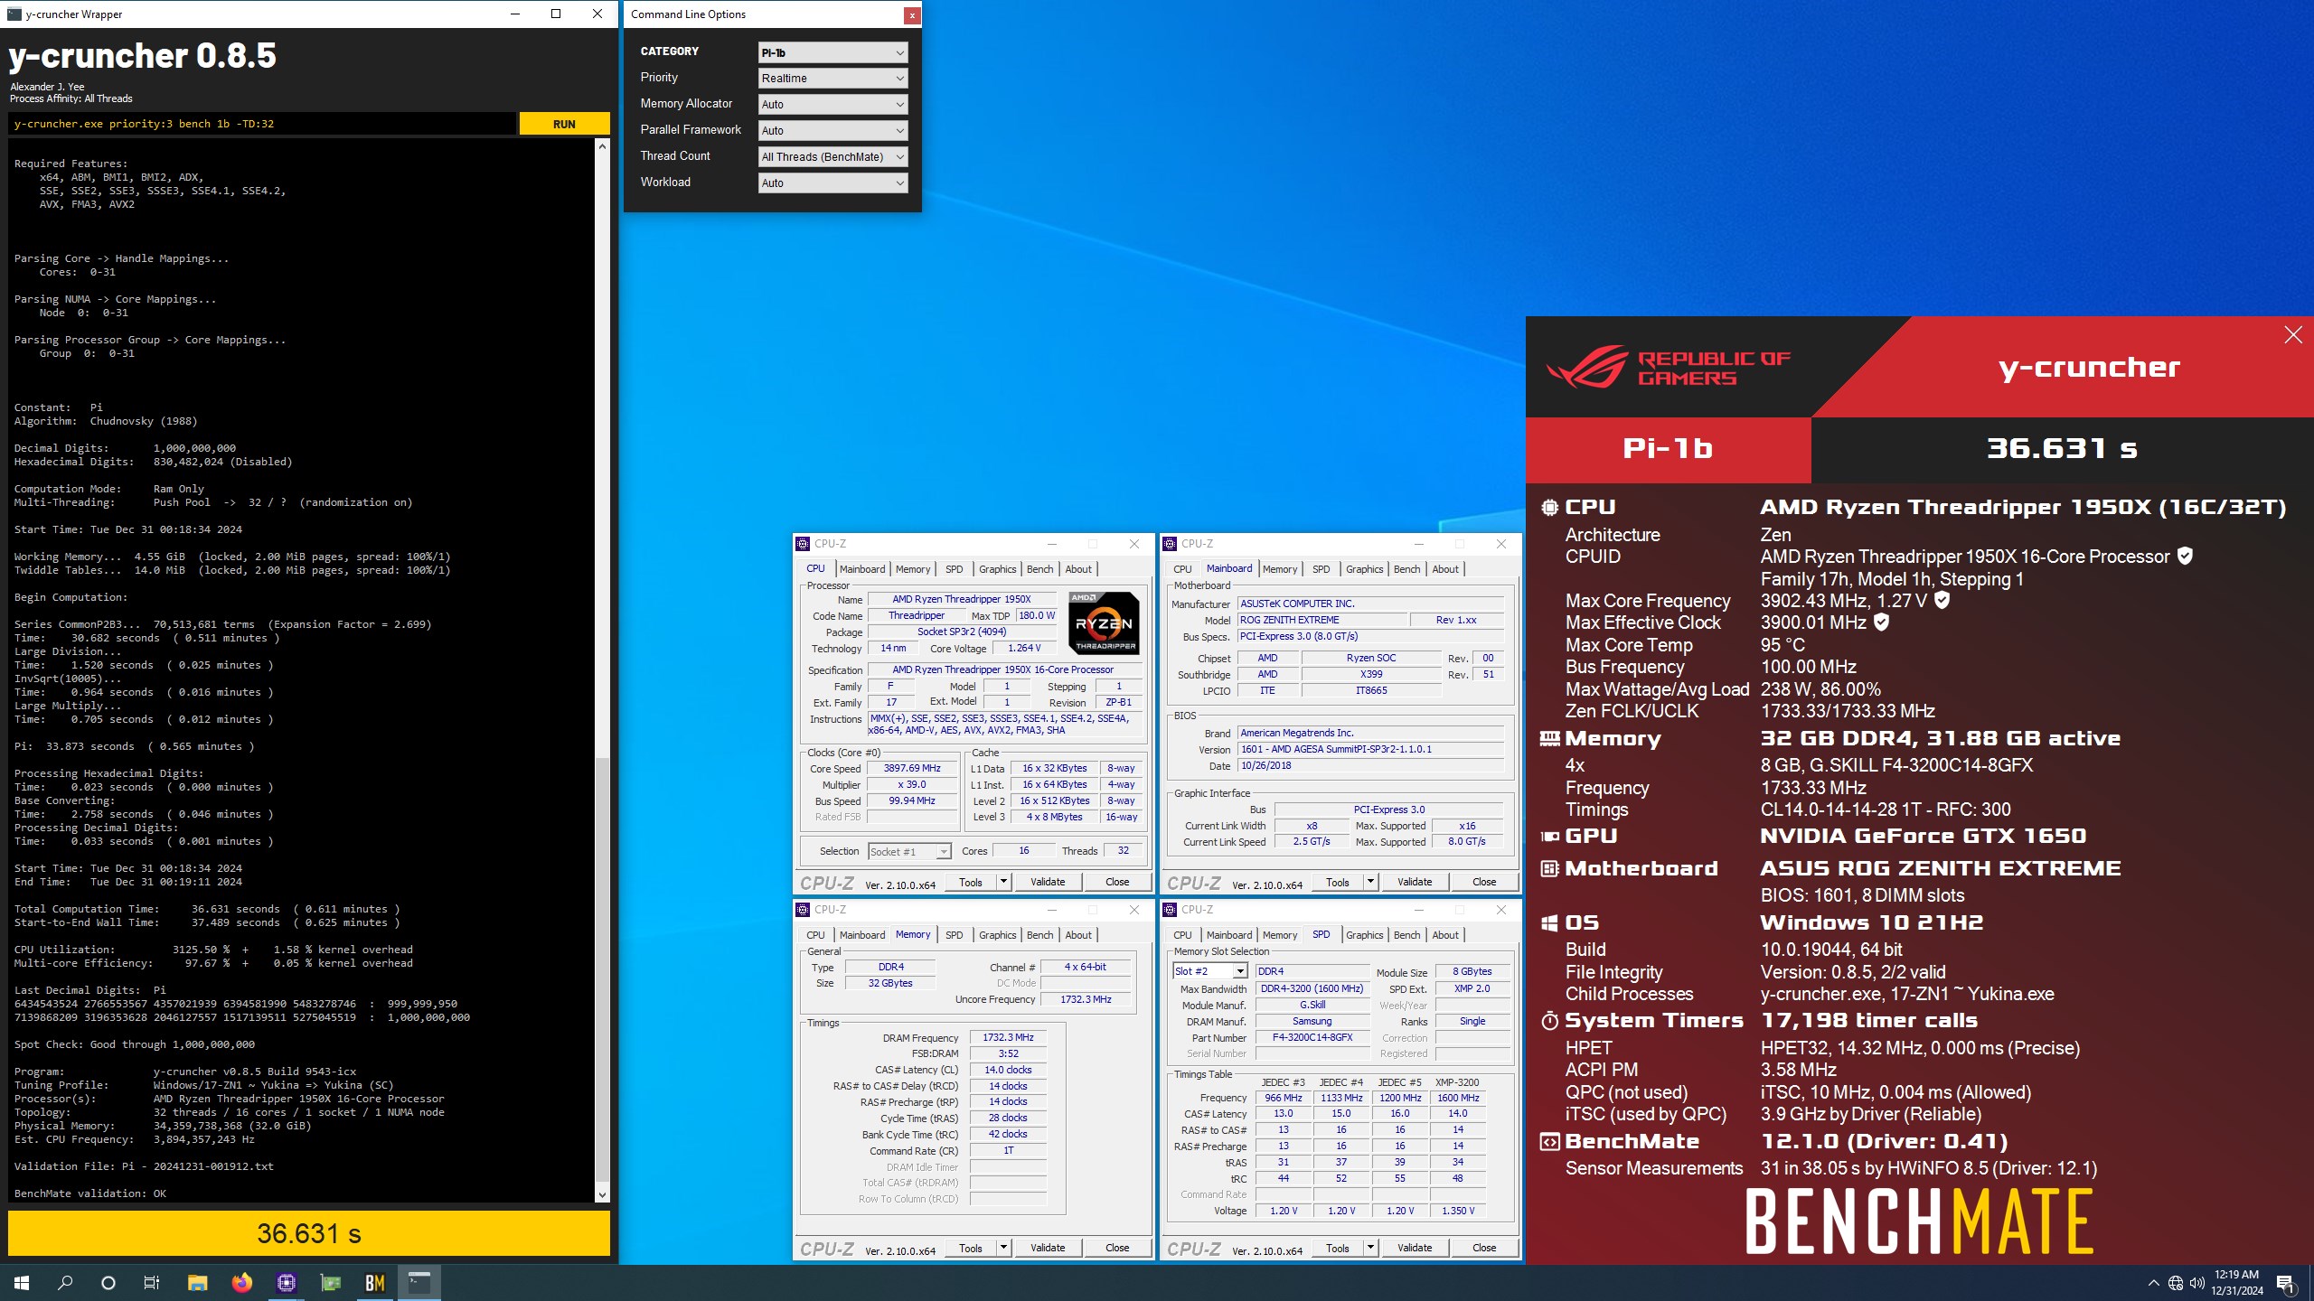The image size is (2314, 1301).
Task: Open the Priority dropdown set to Realtime
Action: (x=832, y=79)
